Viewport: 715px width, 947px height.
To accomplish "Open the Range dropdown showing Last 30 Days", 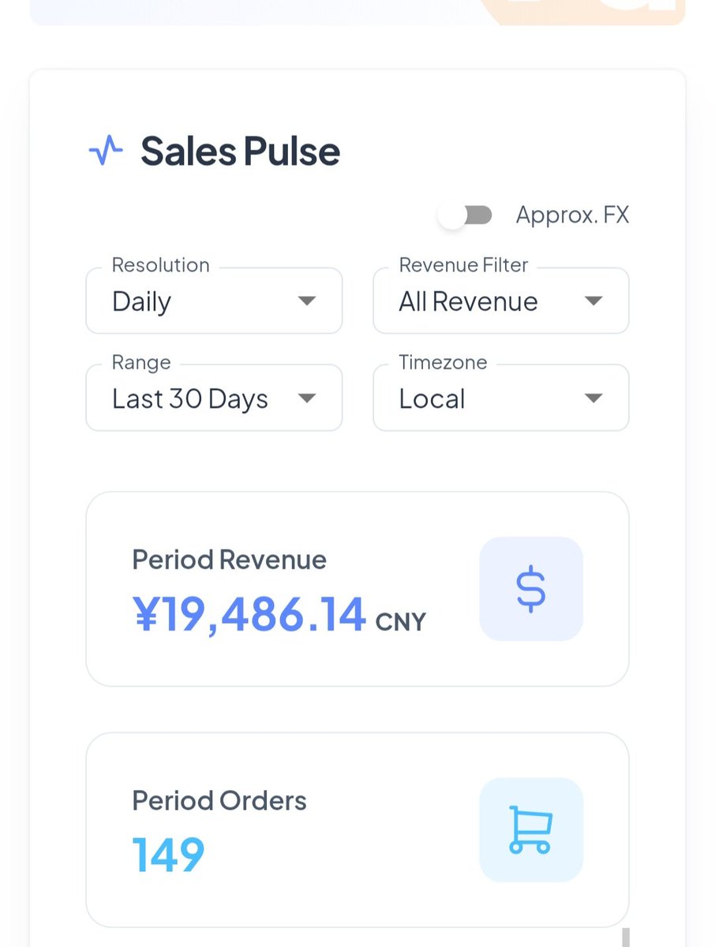I will (214, 398).
